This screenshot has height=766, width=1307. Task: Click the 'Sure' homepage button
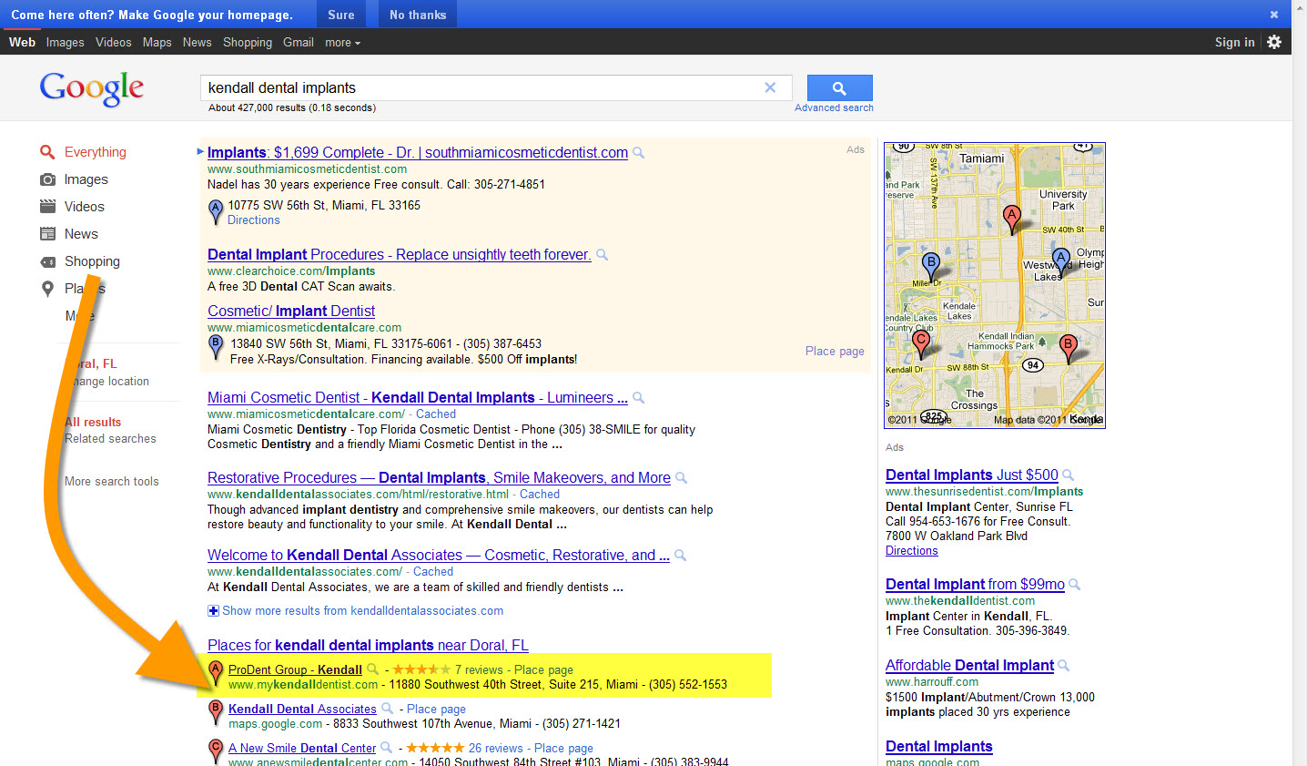coord(341,15)
